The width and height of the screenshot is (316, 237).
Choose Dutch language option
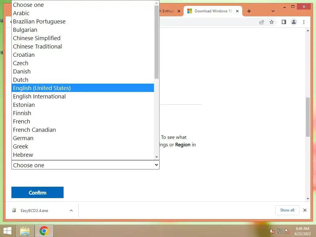[x=83, y=80]
